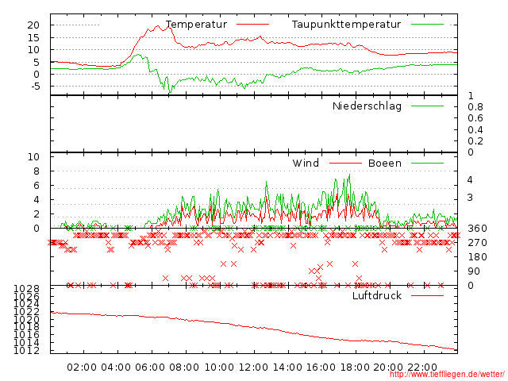The width and height of the screenshot is (508, 381).
Task: Click the 14:00 time axis label
Action: (x=287, y=368)
